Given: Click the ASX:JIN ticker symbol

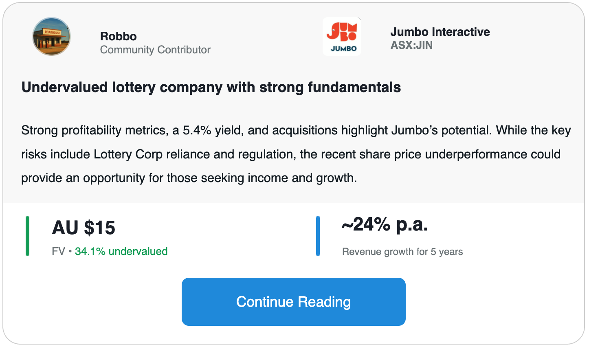Looking at the screenshot, I should point(411,45).
